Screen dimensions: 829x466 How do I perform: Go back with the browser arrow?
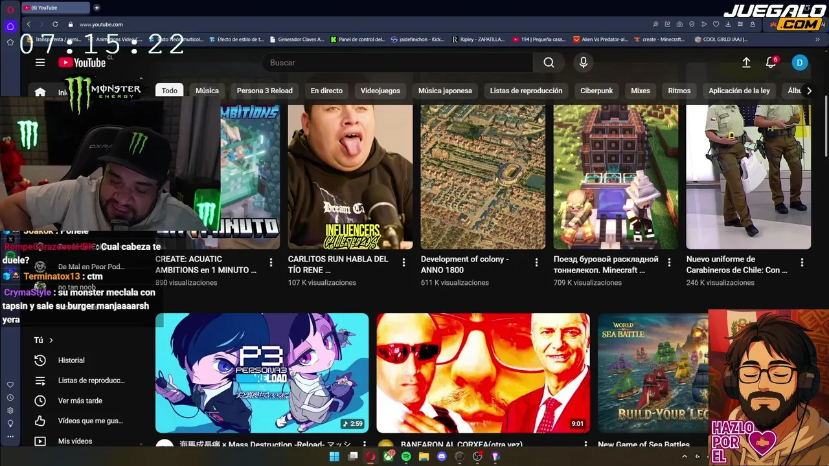[28, 24]
